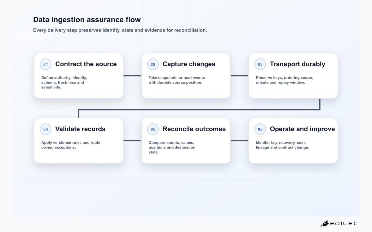Select the Capture changes heading

189,64
